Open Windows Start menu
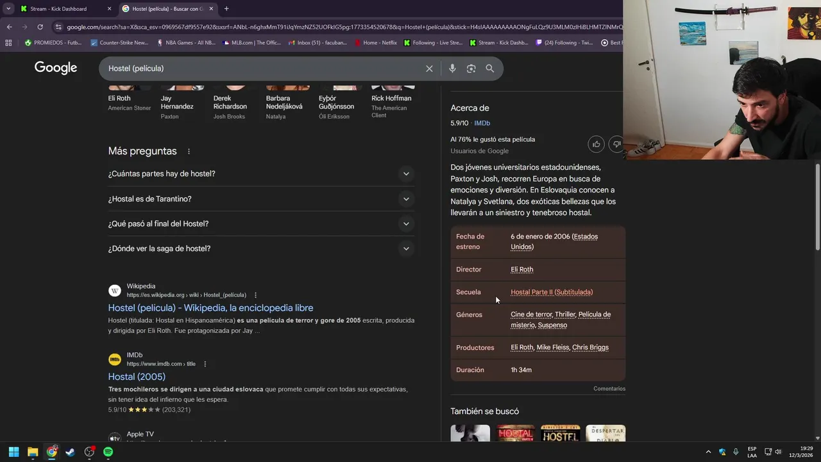Screen dimensions: 821x462 13,452
